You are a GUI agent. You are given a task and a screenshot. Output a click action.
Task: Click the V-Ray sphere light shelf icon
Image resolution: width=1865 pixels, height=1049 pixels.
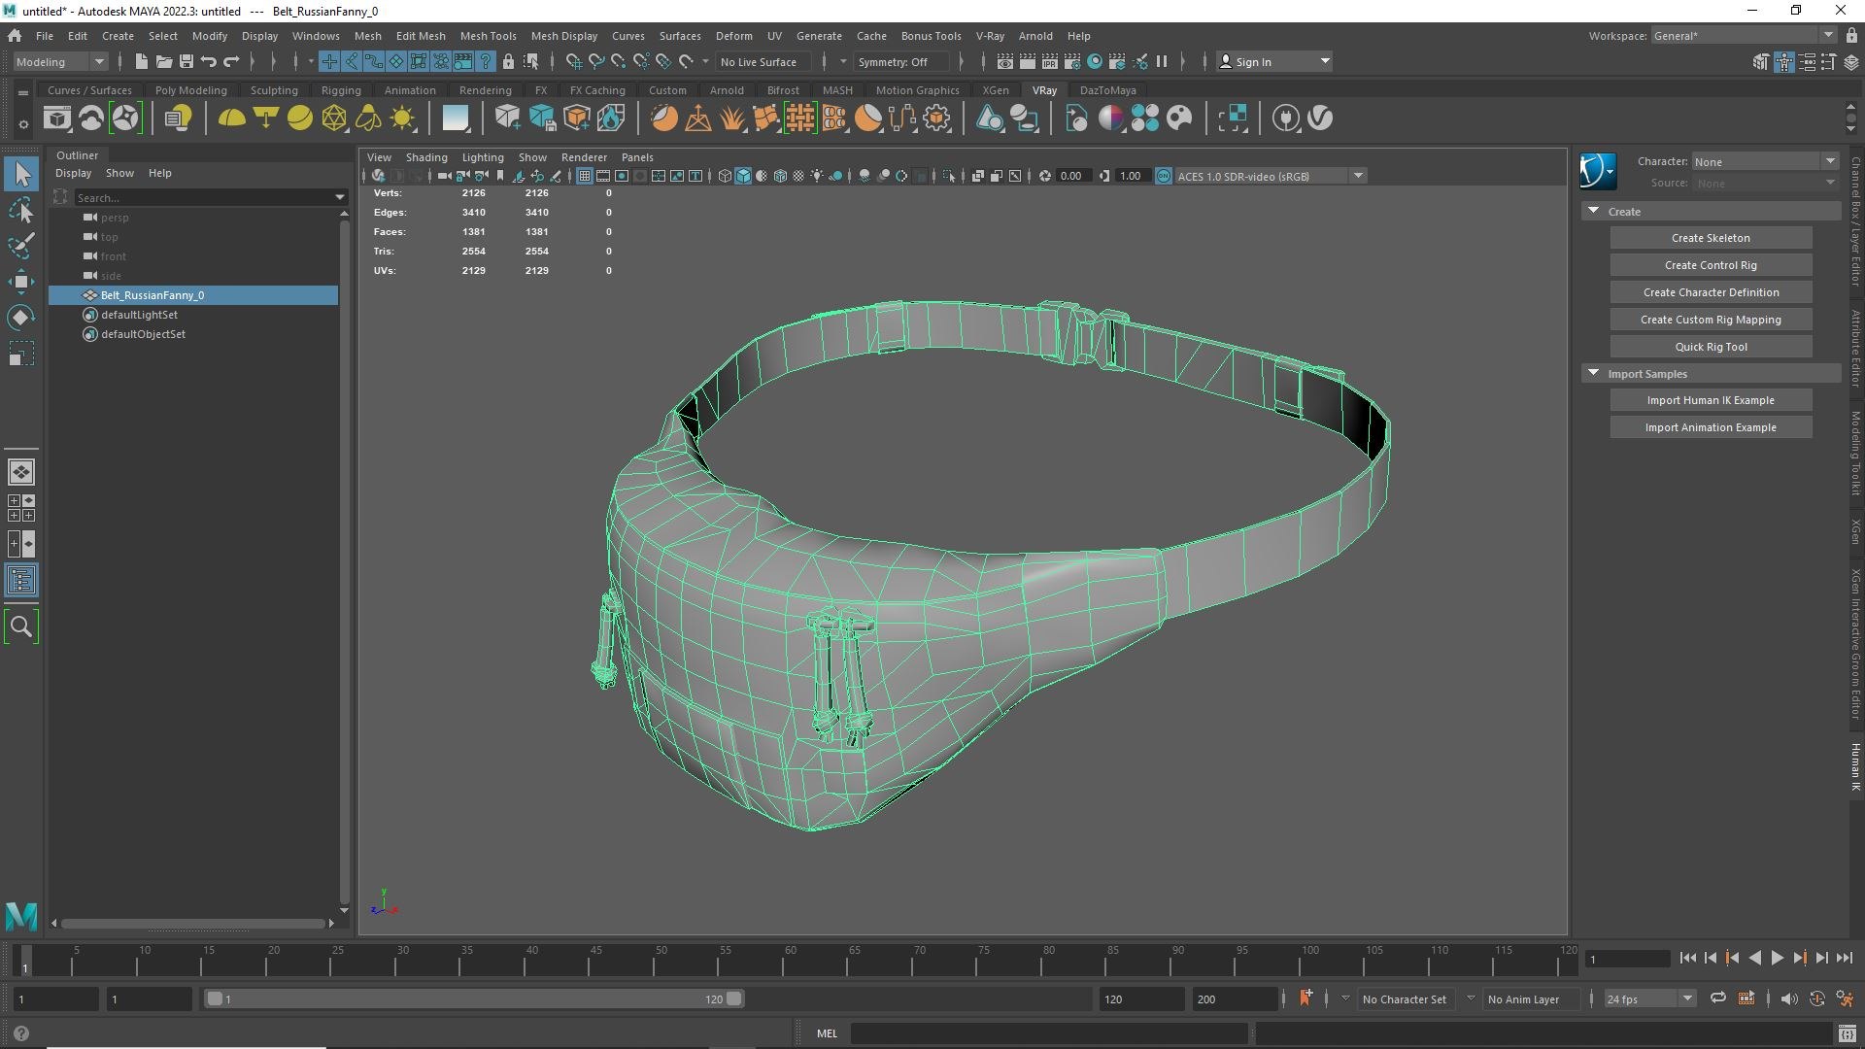coord(300,118)
